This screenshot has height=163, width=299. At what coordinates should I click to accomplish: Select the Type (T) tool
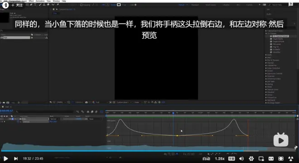(35, 5)
